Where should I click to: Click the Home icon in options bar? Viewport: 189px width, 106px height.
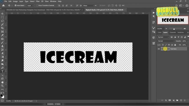(3, 6)
